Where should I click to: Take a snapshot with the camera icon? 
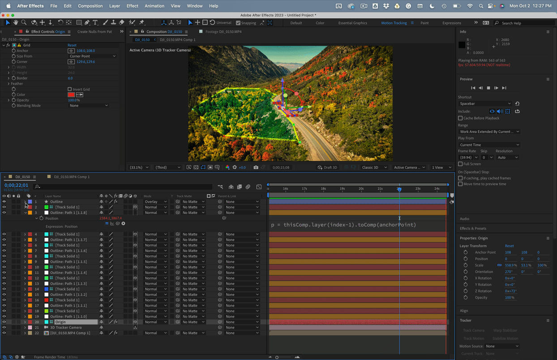point(256,167)
